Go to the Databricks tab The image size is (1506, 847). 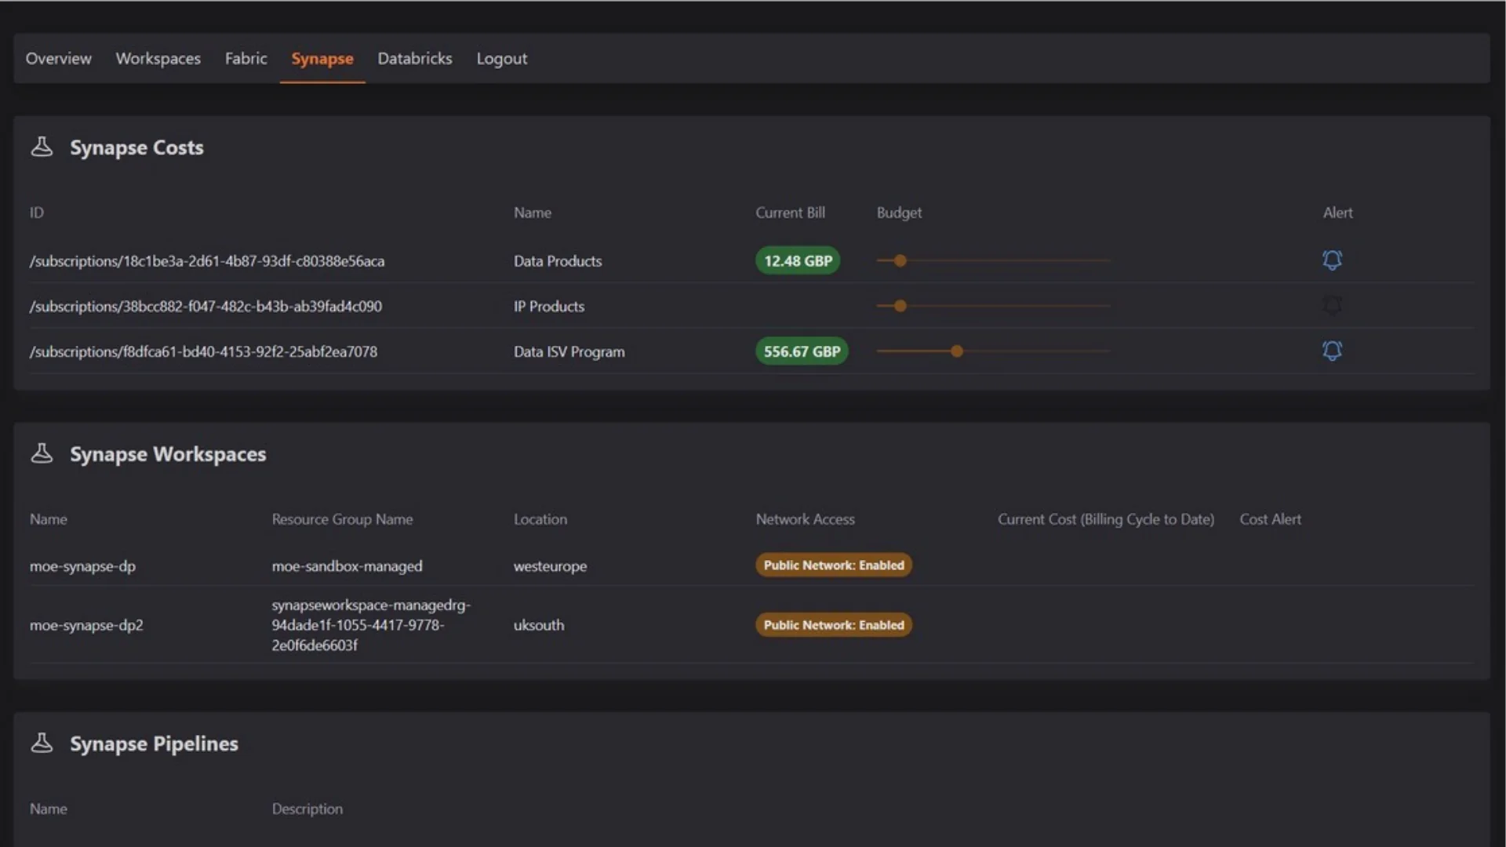tap(415, 58)
